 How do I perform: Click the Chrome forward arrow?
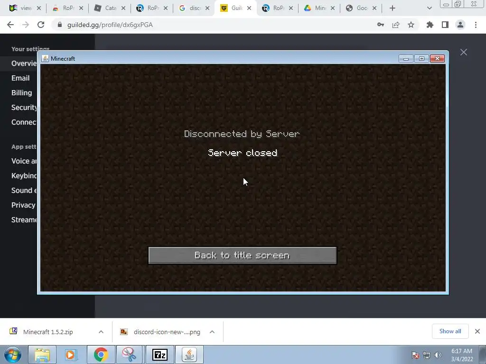pyautogui.click(x=26, y=25)
